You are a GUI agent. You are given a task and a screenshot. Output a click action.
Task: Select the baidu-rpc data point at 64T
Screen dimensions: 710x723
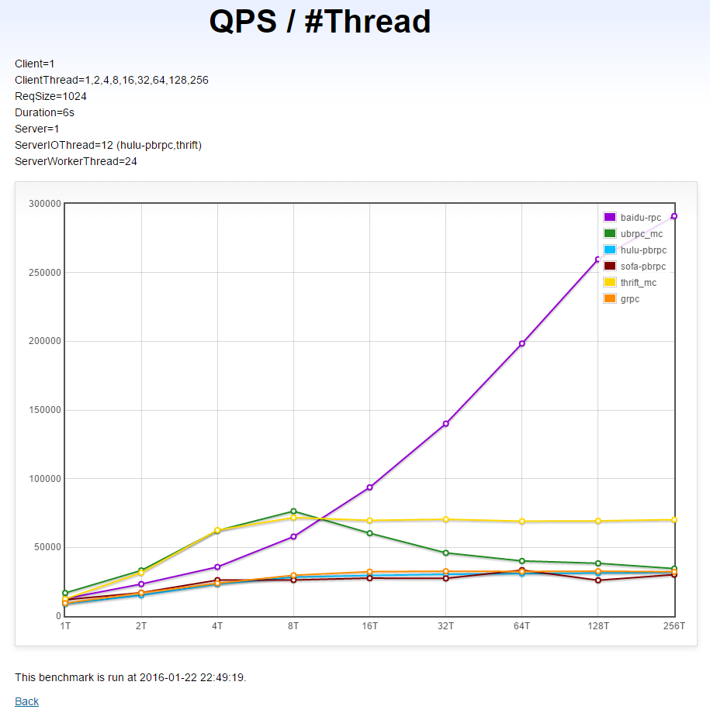(522, 343)
